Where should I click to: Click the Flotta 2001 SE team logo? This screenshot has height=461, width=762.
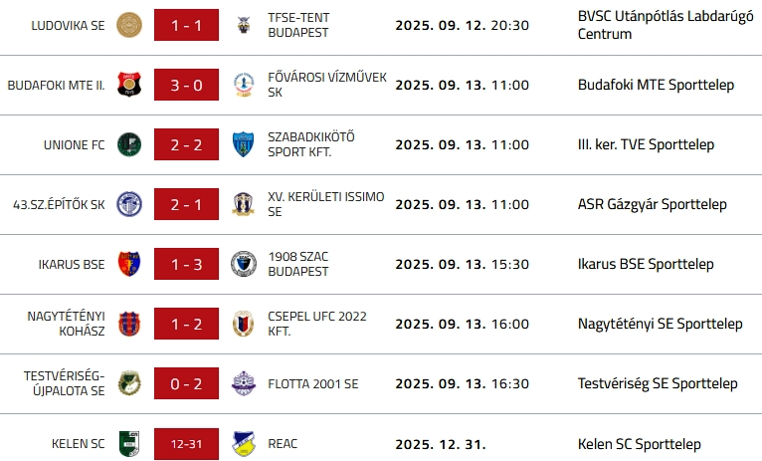tap(243, 383)
